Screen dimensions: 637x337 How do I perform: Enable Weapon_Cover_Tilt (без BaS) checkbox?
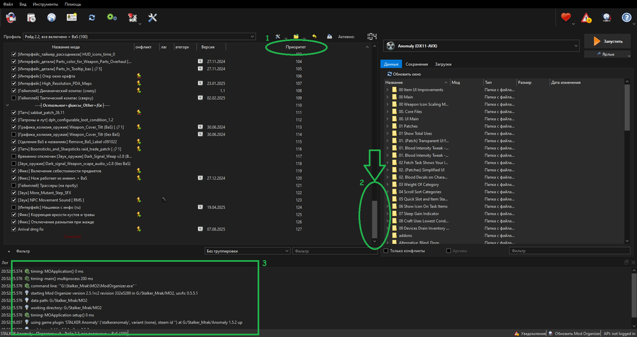[x=14, y=134]
